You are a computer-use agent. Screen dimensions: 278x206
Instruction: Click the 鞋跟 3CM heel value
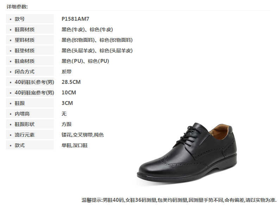coord(67,103)
